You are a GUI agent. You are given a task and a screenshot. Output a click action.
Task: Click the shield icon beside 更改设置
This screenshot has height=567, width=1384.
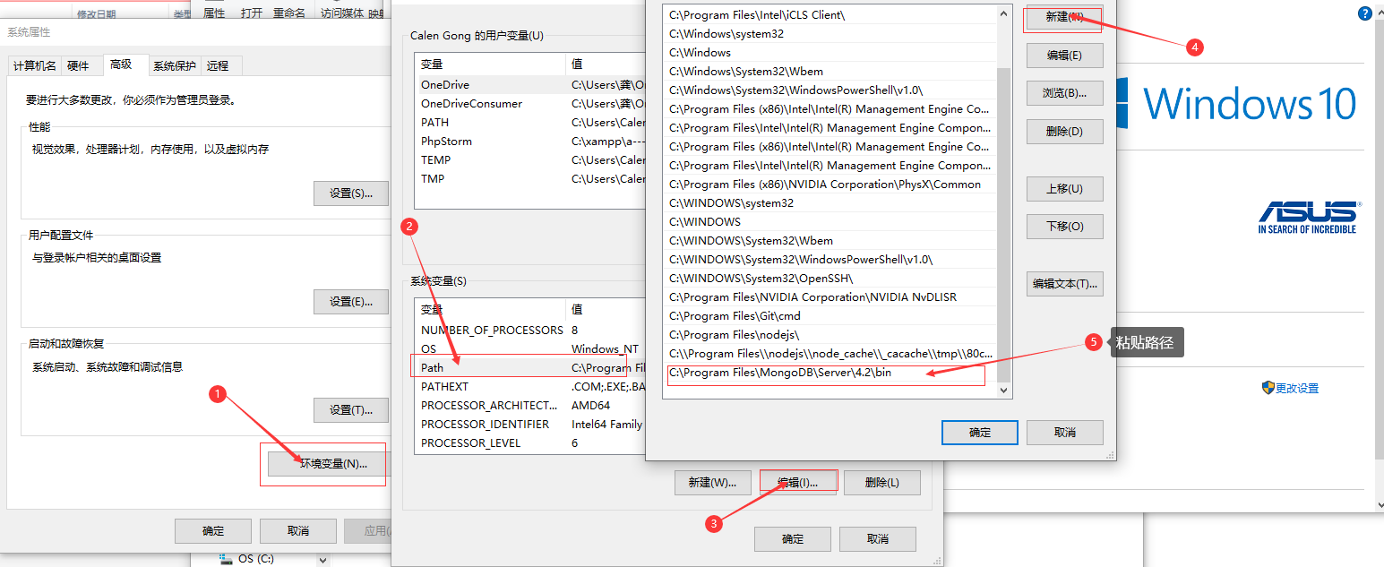1268,388
